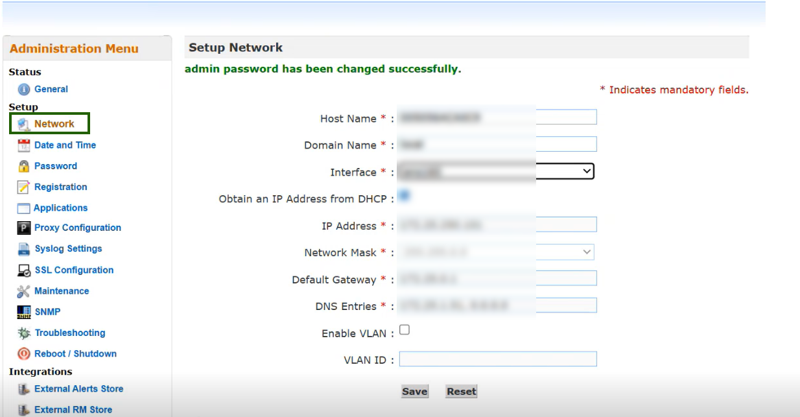Go to External Alerts Store
Viewport: 800px width, 417px height.
(x=78, y=389)
